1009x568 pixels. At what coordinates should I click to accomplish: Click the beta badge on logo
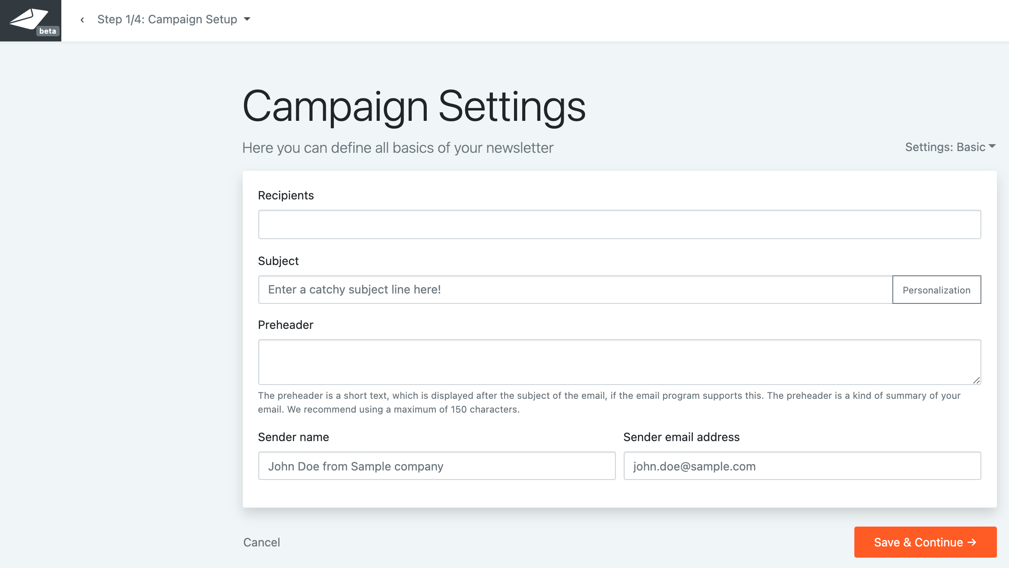pos(48,31)
